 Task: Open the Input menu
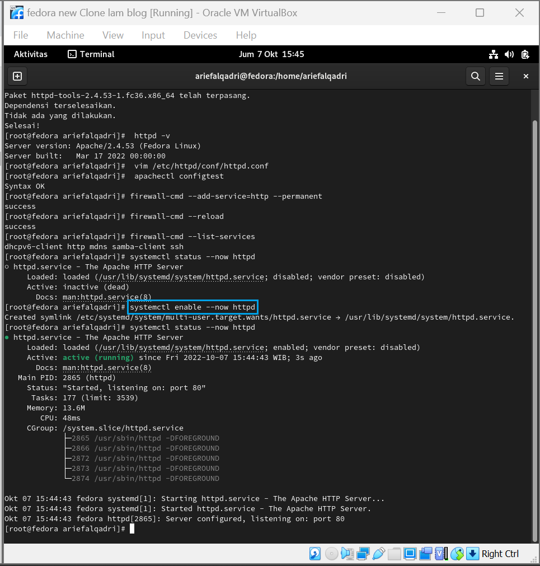pos(153,35)
